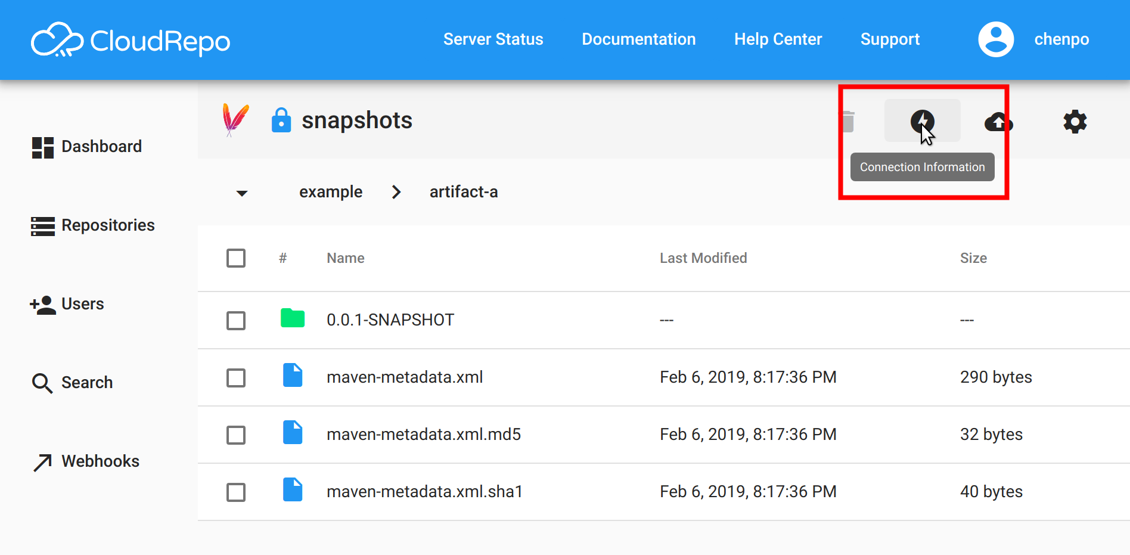The height and width of the screenshot is (555, 1130).
Task: Click maven-metadata.xml file name
Action: [x=405, y=377]
